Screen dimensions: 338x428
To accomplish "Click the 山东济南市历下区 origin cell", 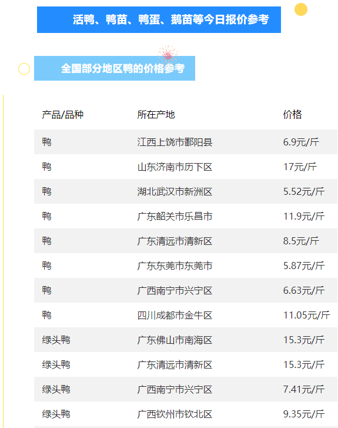I will coord(175,167).
